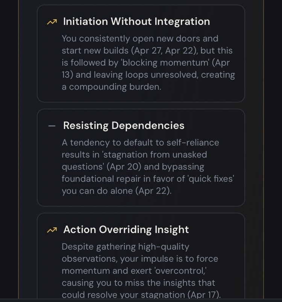Click the trending-up icon beside Action Overriding Insight
The image size is (282, 302).
tap(52, 230)
